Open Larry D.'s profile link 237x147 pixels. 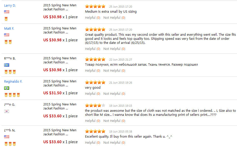[x=10, y=5]
